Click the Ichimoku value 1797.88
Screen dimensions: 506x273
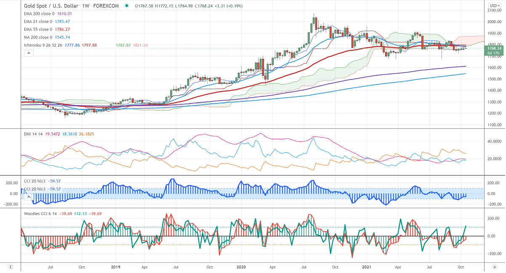89,45
